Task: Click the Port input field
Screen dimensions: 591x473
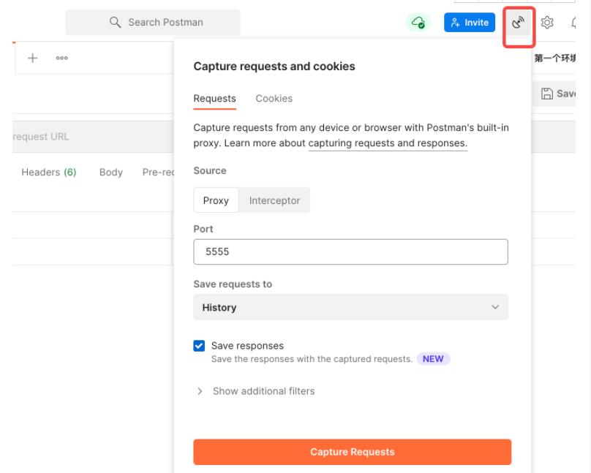Action: tap(350, 251)
